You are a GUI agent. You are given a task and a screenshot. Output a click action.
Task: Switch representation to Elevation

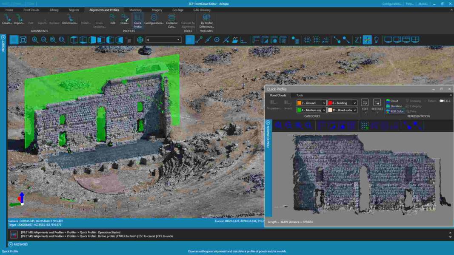pyautogui.click(x=394, y=106)
